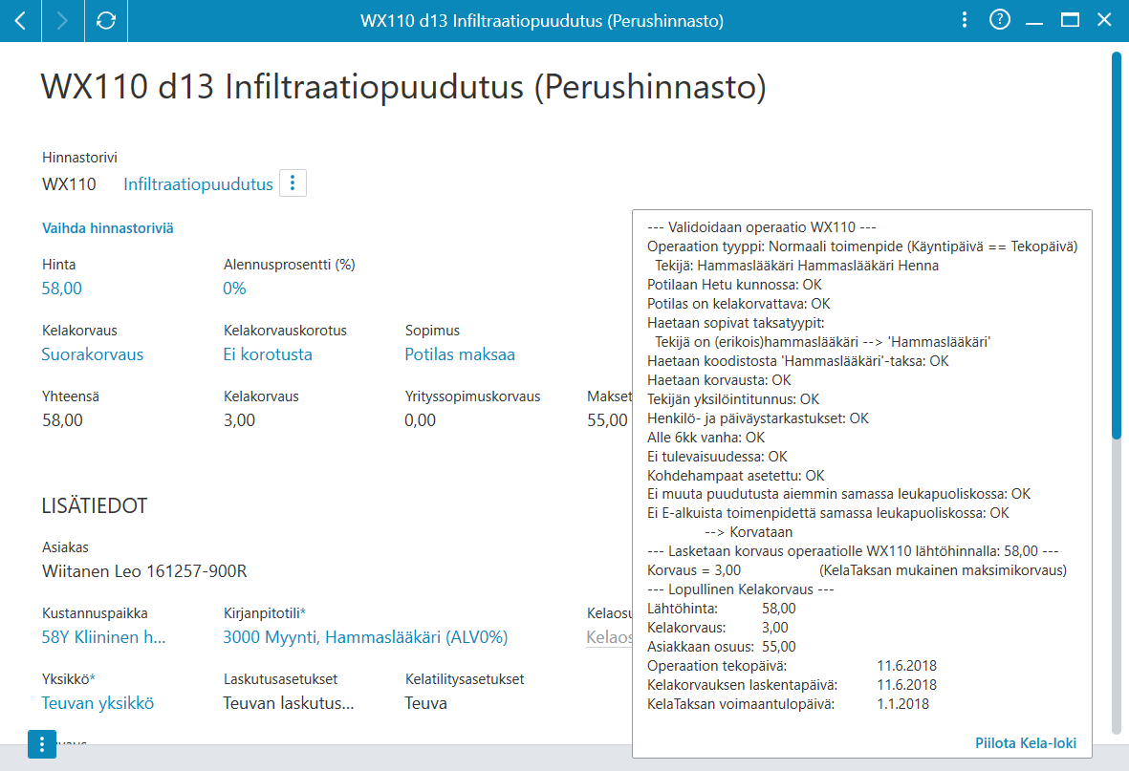Refresh the page with the reload icon

tap(106, 20)
